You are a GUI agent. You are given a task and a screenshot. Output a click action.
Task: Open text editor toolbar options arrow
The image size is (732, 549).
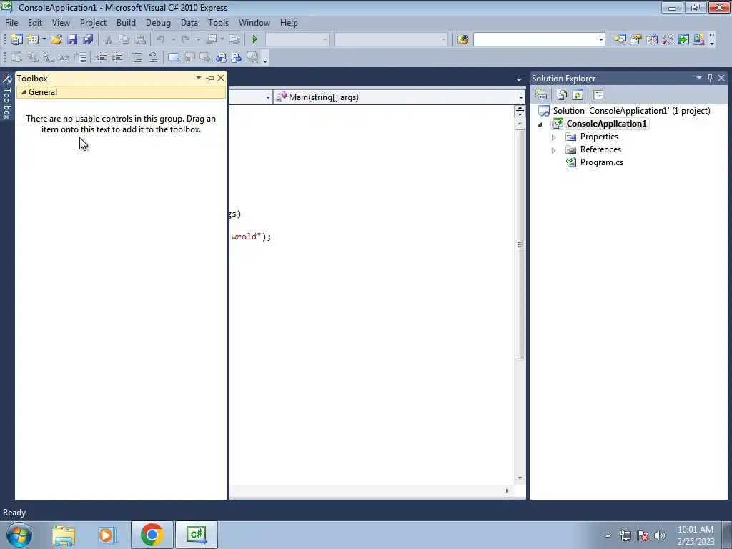click(x=265, y=60)
